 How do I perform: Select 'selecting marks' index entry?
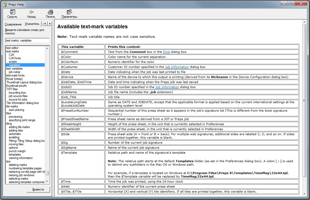[x=19, y=179]
